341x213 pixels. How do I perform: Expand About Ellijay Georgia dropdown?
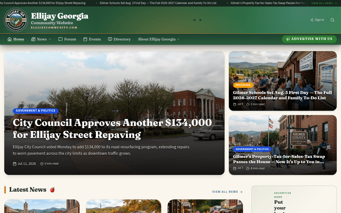click(x=159, y=39)
